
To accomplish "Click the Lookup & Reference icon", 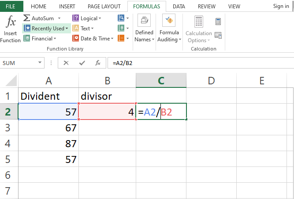I will click(121, 18).
